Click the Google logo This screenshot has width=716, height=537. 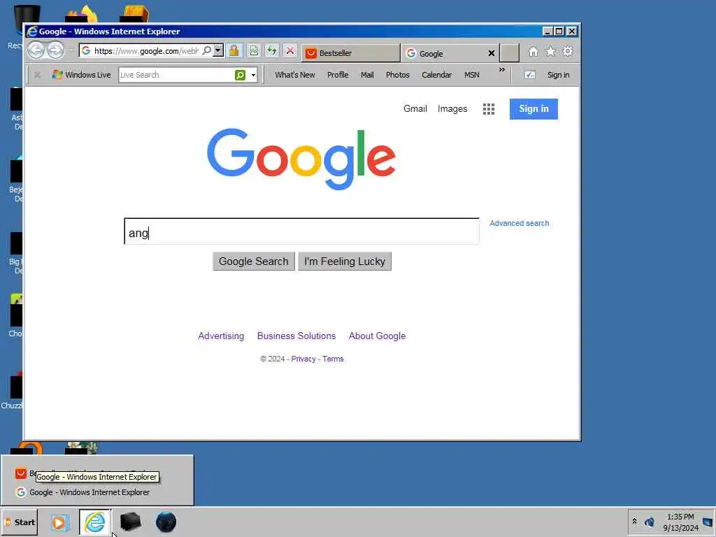click(301, 159)
